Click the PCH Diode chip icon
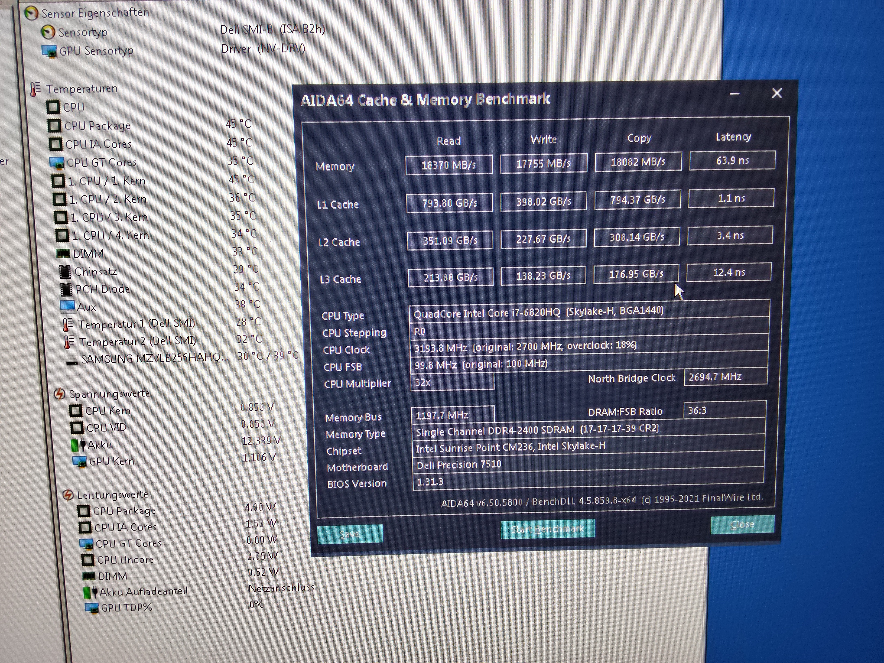The height and width of the screenshot is (663, 884). 66,289
